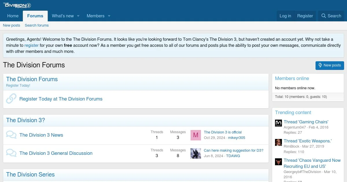Click 'Total: 10 (members: 0, guests: 10)' text
347x182 pixels.
tap(301, 97)
